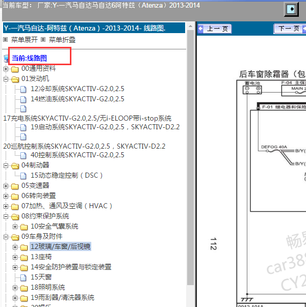Go to previous page with 上一页 button
The height and width of the screenshot is (307, 306).
pos(215,29)
